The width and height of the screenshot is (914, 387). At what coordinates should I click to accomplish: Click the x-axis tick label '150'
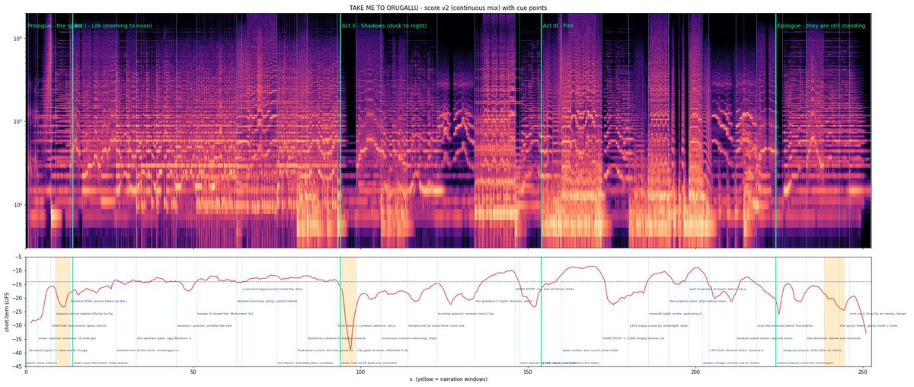point(528,372)
